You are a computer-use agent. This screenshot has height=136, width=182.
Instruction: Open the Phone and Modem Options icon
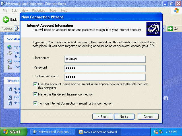coord(10,67)
